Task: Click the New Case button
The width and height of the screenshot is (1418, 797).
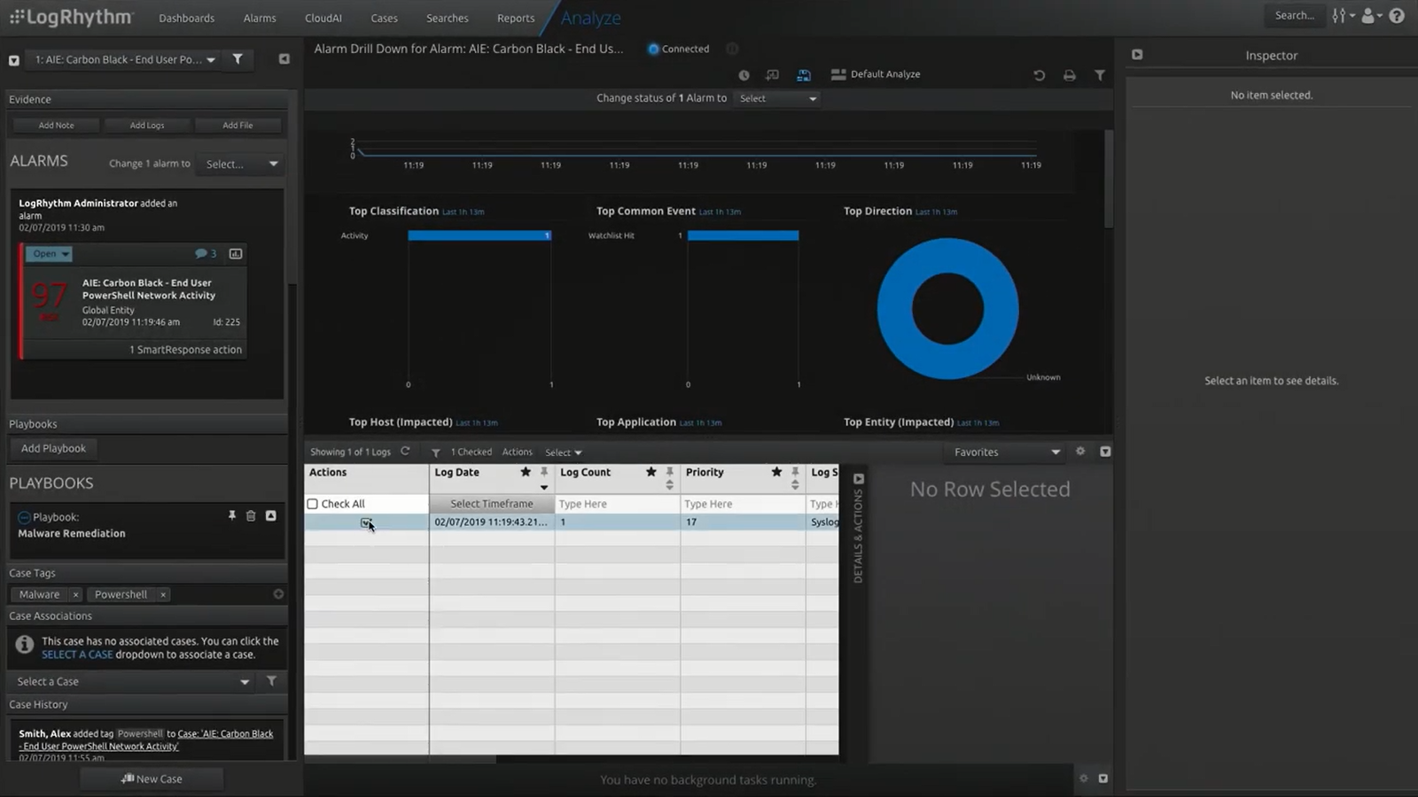Action: (152, 779)
